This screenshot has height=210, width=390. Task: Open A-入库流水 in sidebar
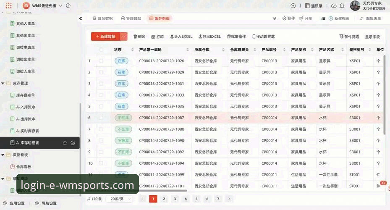point(23,107)
